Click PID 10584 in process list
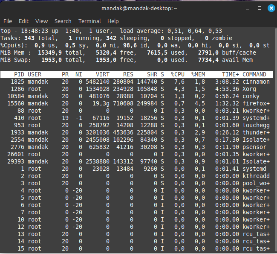The image size is (277, 254). click(16, 96)
